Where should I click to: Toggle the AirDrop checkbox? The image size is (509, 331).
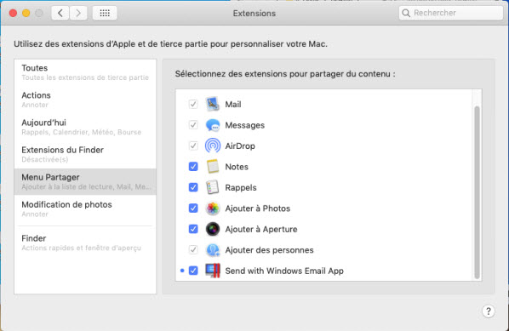pos(193,146)
